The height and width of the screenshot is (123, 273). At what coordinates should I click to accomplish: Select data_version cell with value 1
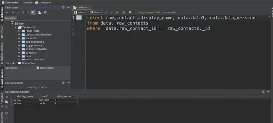pos(66,103)
